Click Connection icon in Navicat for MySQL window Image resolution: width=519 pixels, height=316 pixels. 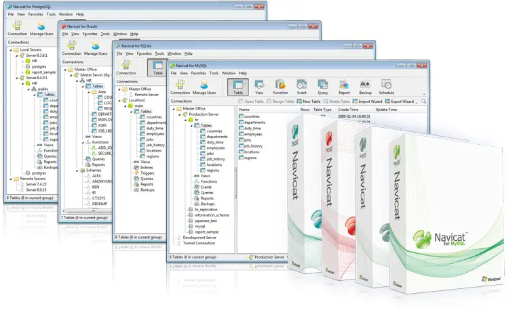click(x=180, y=87)
